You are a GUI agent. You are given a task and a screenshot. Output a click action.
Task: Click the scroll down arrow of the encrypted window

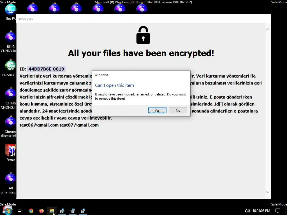pyautogui.click(x=268, y=192)
